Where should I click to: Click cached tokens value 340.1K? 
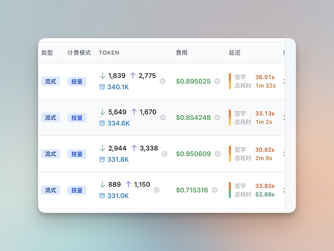tap(118, 87)
